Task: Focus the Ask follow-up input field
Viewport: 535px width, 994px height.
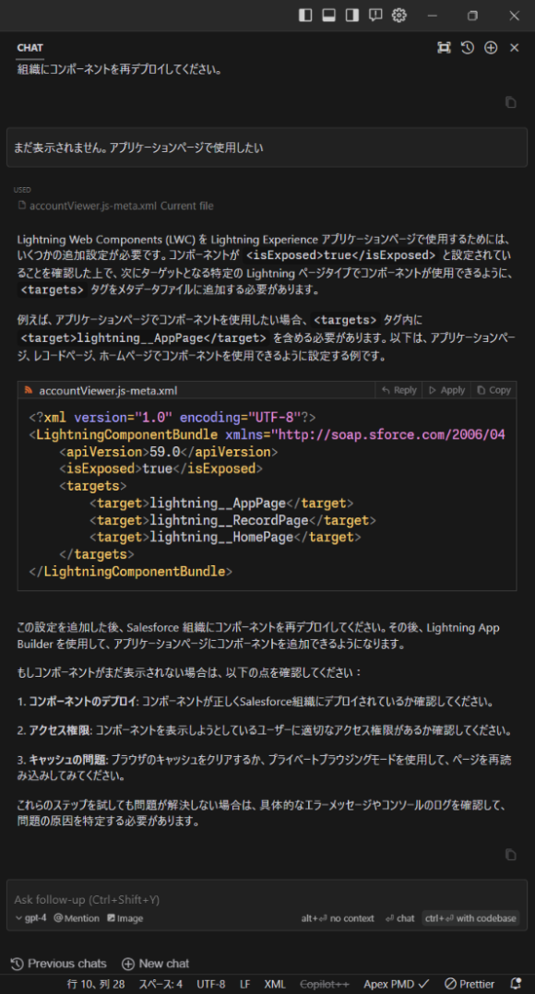Action: point(267,900)
